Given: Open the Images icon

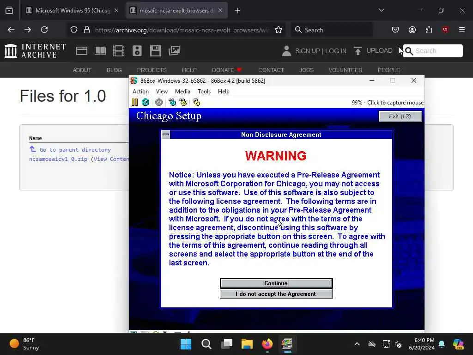Looking at the screenshot, I should point(174,51).
